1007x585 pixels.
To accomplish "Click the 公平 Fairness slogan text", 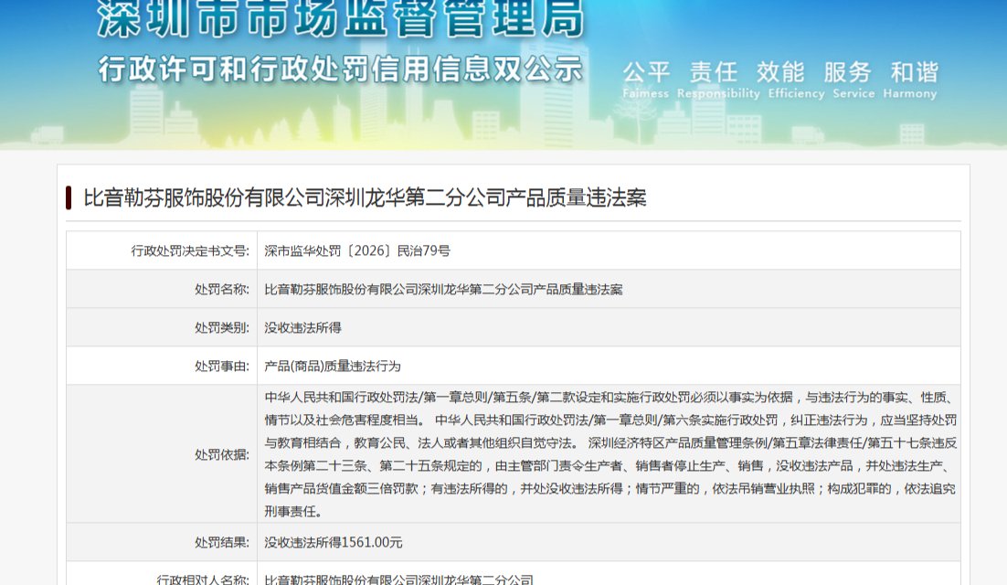I will tap(646, 80).
